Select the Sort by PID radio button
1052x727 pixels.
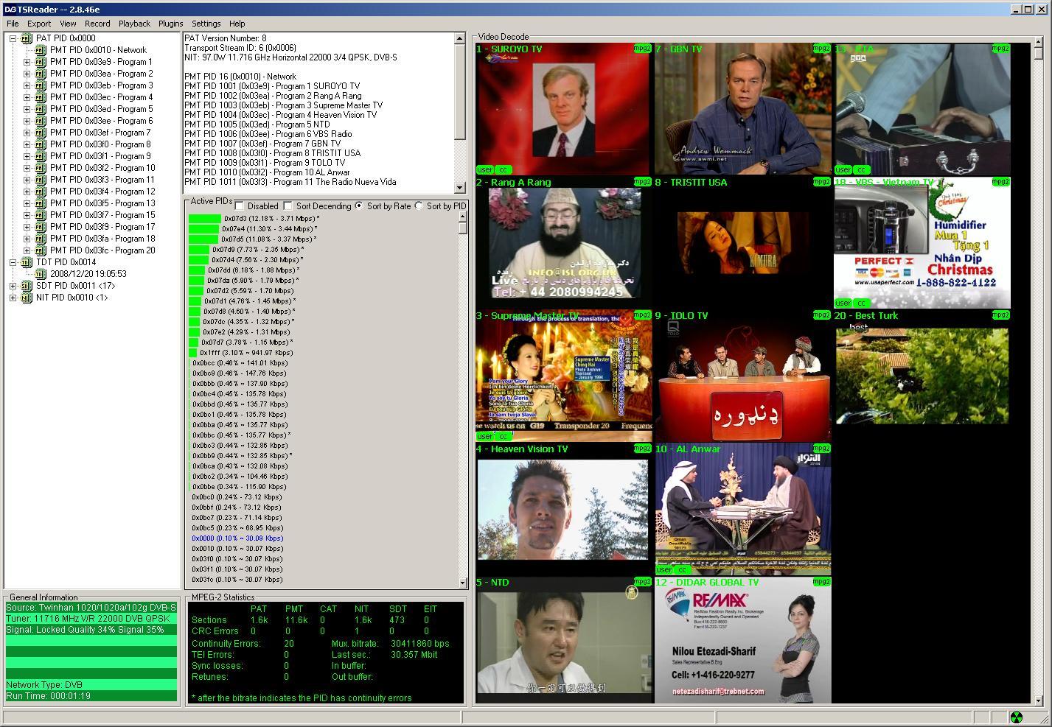[419, 206]
